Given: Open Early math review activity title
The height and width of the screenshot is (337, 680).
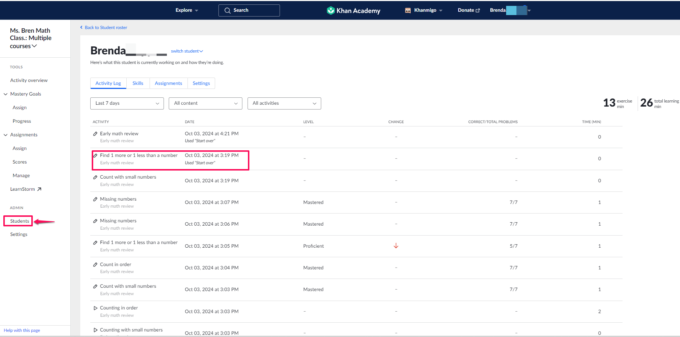Looking at the screenshot, I should pos(119,134).
